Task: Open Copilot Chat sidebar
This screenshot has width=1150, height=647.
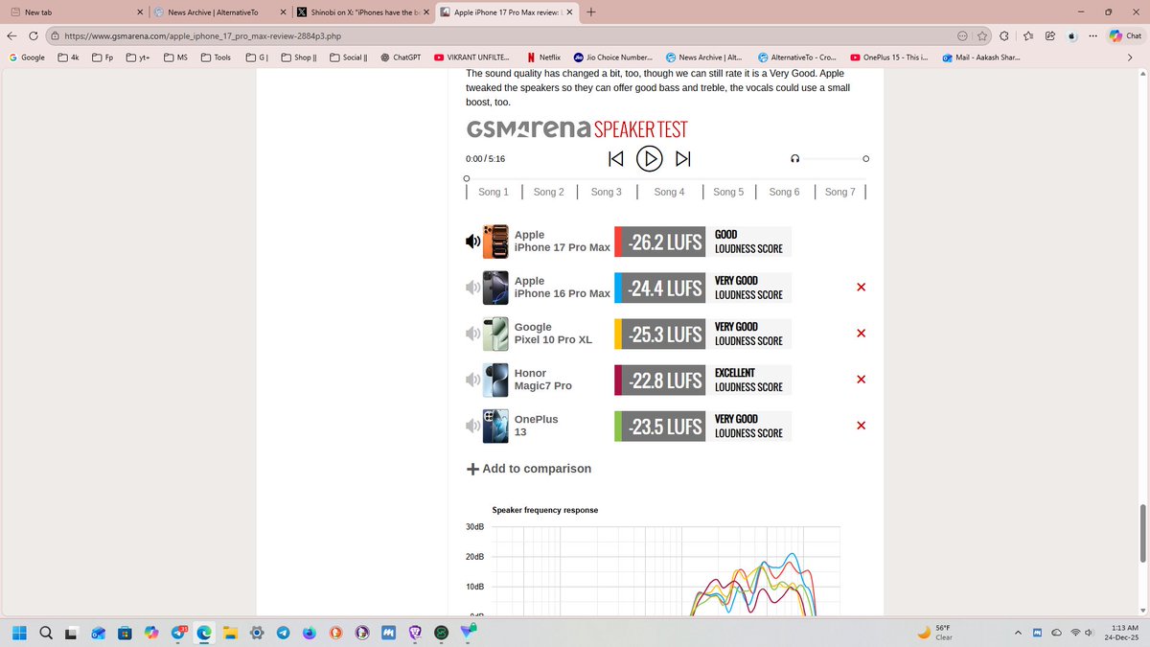Action: click(x=1125, y=35)
